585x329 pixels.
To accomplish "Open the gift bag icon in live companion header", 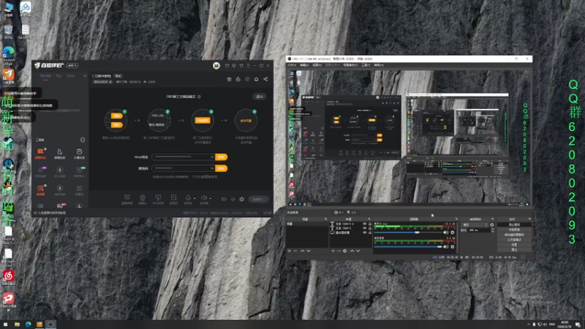I will [229, 79].
